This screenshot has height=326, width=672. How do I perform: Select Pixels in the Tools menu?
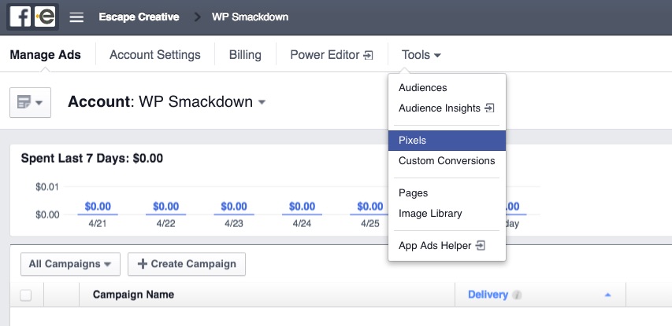pos(447,141)
